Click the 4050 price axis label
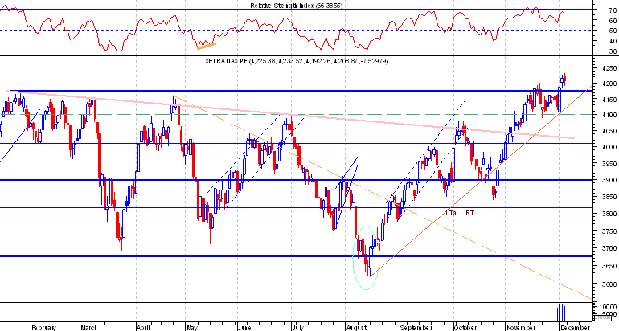The image size is (619, 331). point(609,131)
